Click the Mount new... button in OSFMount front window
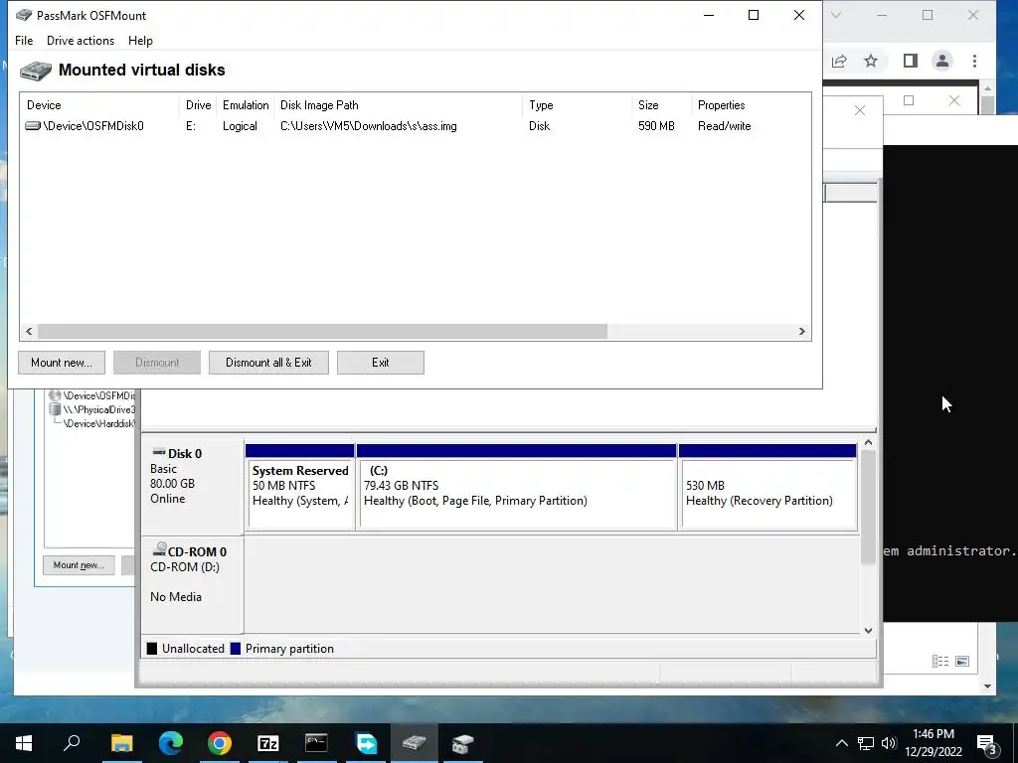This screenshot has height=763, width=1018. click(62, 363)
